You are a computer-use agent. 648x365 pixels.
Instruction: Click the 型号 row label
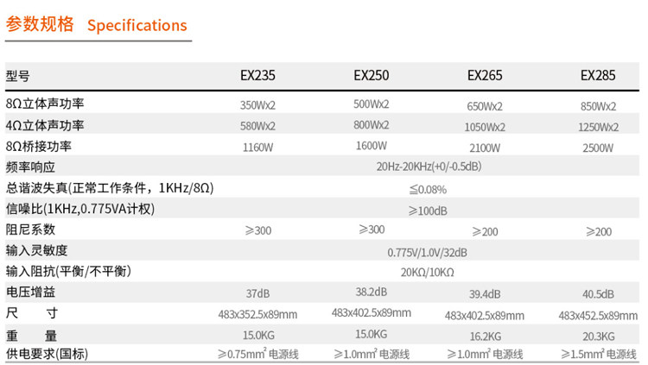(x=18, y=77)
